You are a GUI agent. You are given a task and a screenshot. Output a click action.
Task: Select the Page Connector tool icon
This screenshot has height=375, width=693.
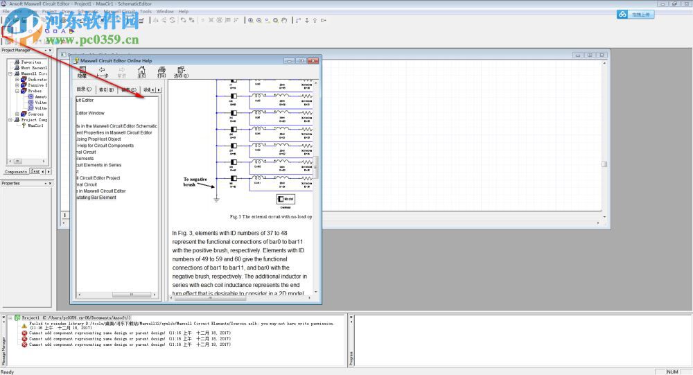tap(324, 20)
